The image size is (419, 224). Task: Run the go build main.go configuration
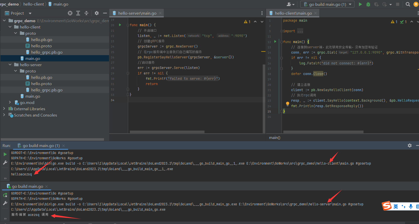tap(360, 4)
